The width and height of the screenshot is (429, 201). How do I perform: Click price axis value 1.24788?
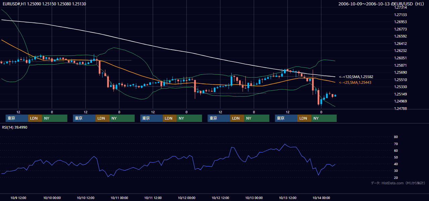click(x=400, y=109)
